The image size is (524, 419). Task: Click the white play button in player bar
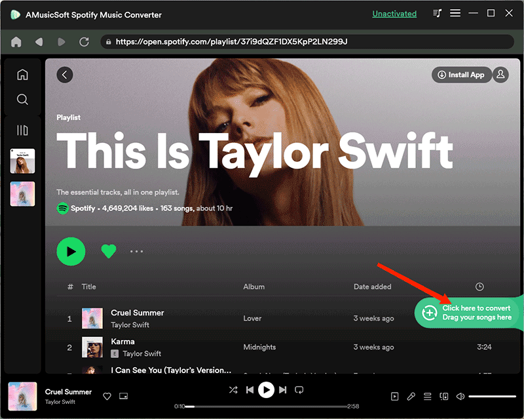pos(267,390)
